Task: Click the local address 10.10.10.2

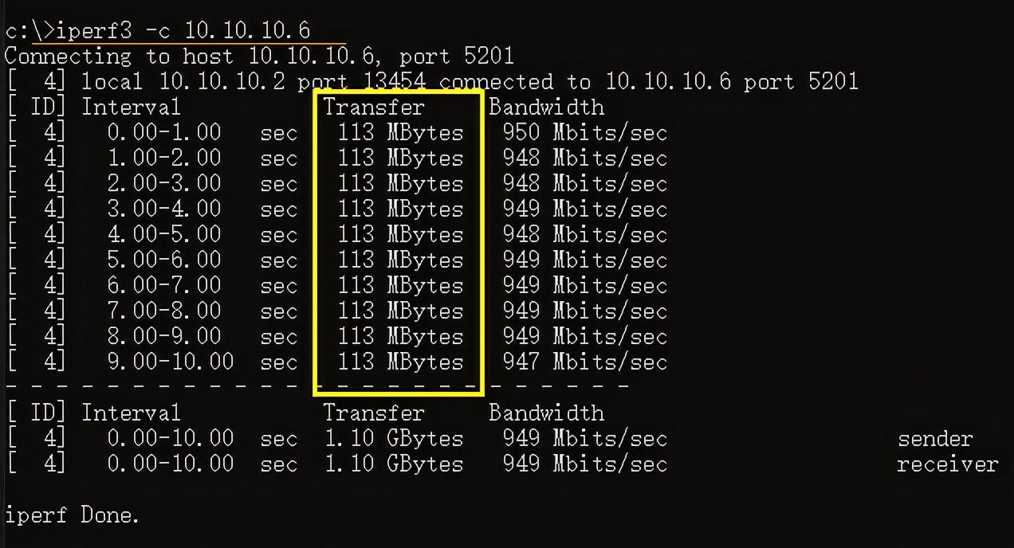Action: tap(222, 81)
